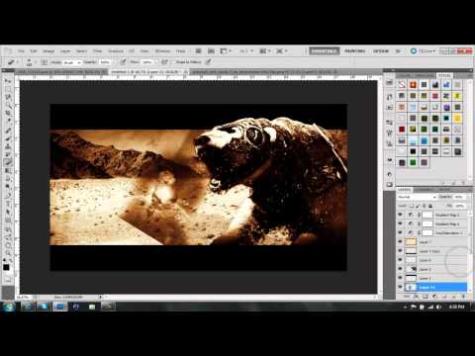Enable airbrush mode in options bar
This screenshot has height=356, width=475.
click(x=164, y=62)
